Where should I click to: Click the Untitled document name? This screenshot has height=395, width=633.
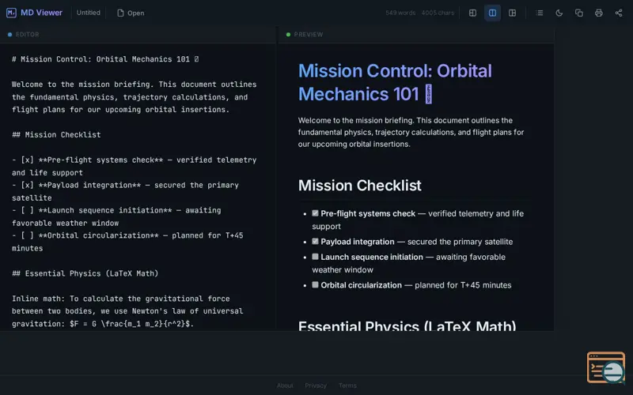pyautogui.click(x=89, y=13)
